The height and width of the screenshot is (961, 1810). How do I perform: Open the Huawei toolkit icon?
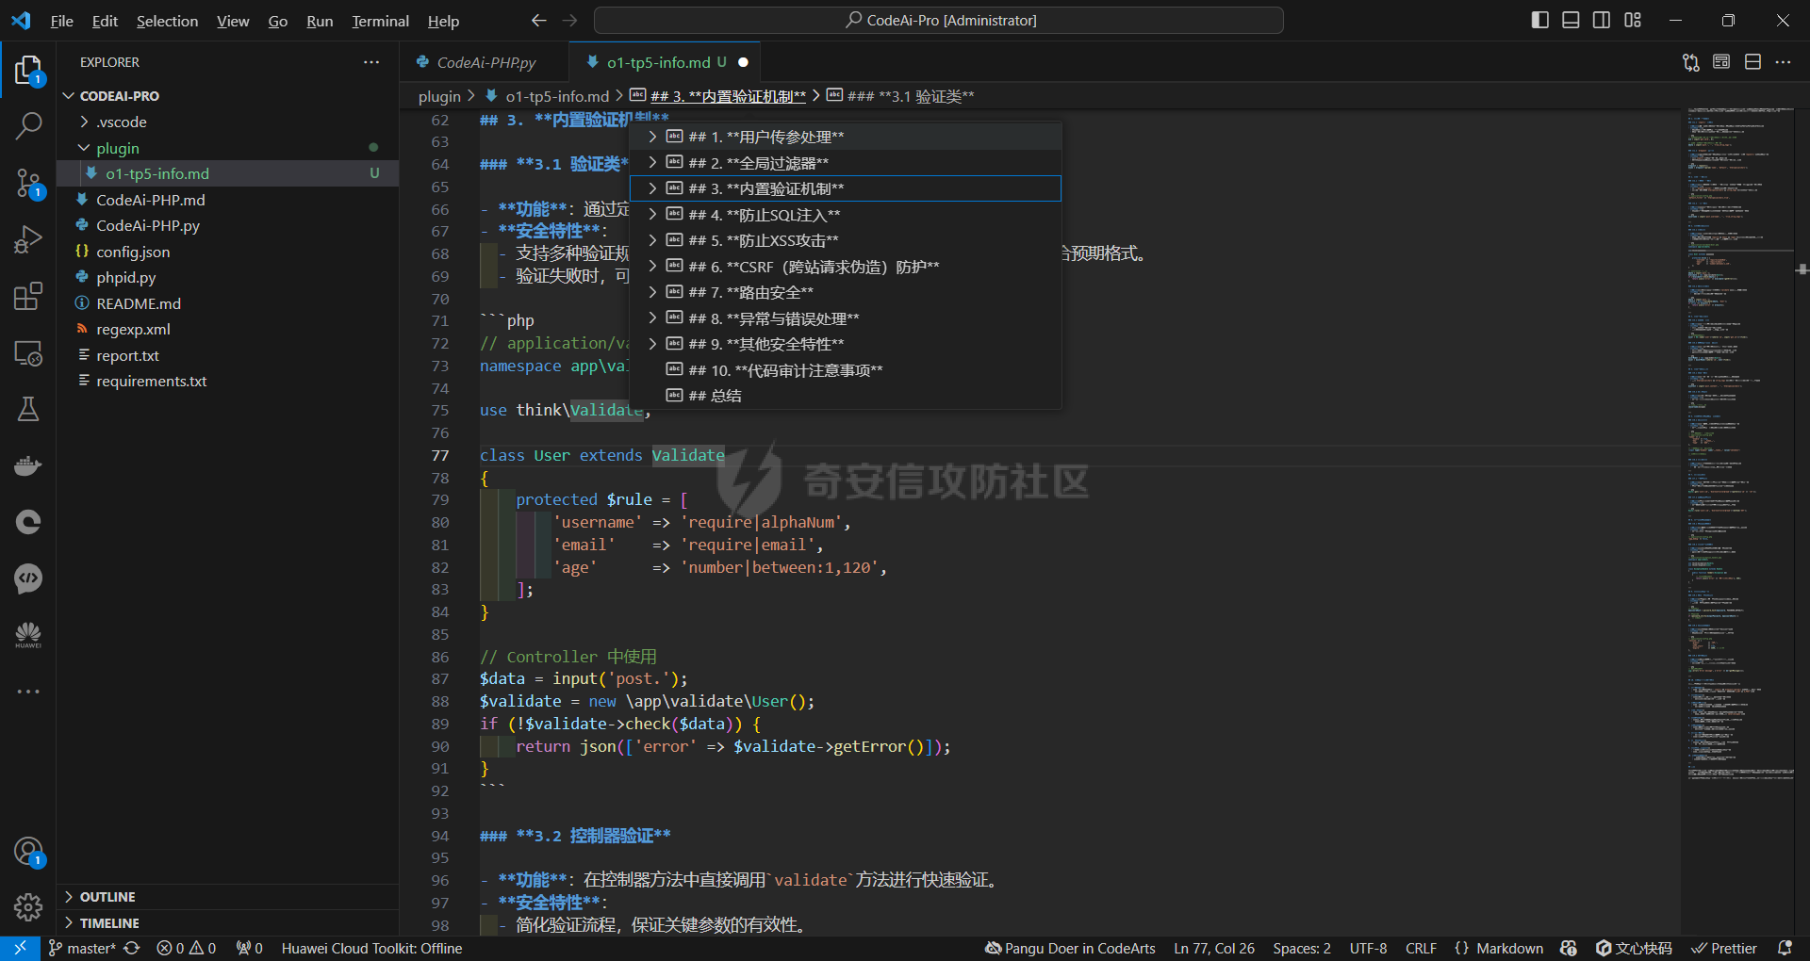[x=28, y=635]
